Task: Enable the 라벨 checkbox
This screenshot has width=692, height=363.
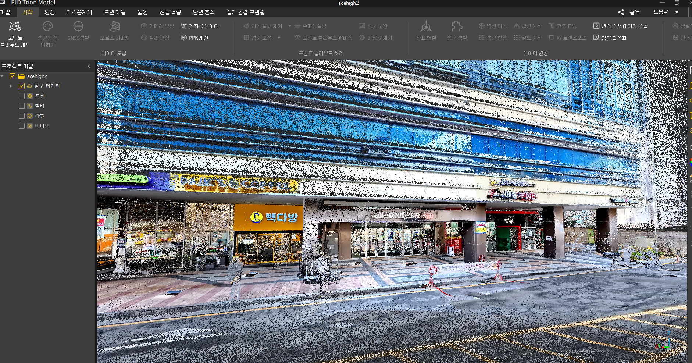Action: pos(22,116)
